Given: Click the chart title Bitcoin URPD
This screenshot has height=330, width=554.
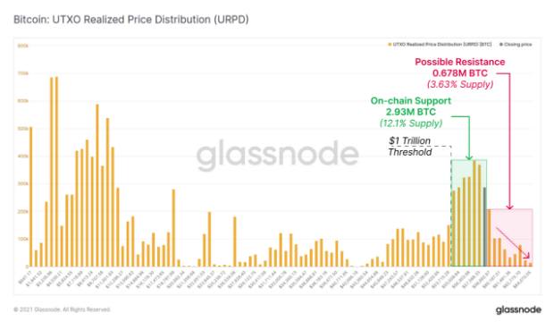Looking at the screenshot, I should (131, 20).
